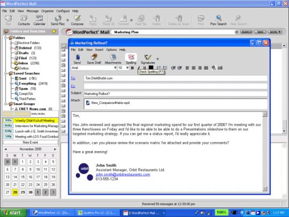The width and height of the screenshot is (289, 217).
Task: Open the Insert menu in compose window
Action: pyautogui.click(x=99, y=50)
